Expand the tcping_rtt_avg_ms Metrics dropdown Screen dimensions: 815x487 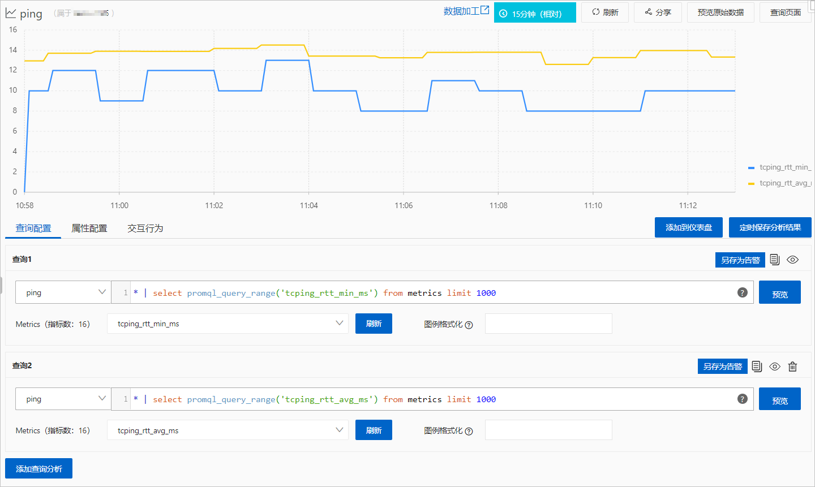228,430
